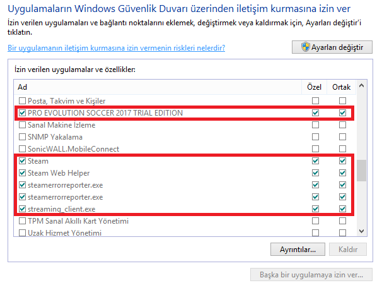The height and width of the screenshot is (290, 382).
Task: Enable TPM Sanal Akıllı Kart Yönetimi checkbox
Action: (22, 221)
